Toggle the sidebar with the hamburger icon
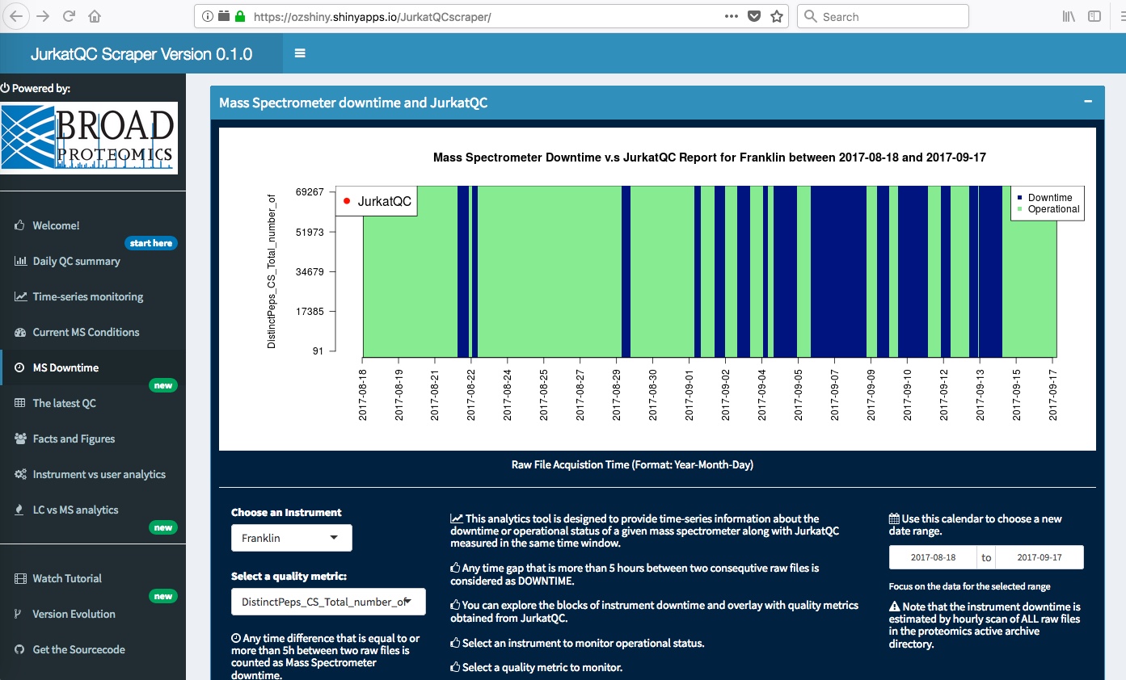The image size is (1126, 680). pos(300,53)
